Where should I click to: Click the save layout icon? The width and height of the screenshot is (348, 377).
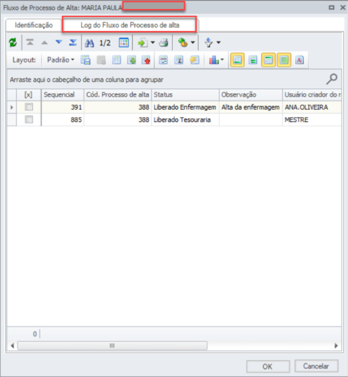point(85,60)
